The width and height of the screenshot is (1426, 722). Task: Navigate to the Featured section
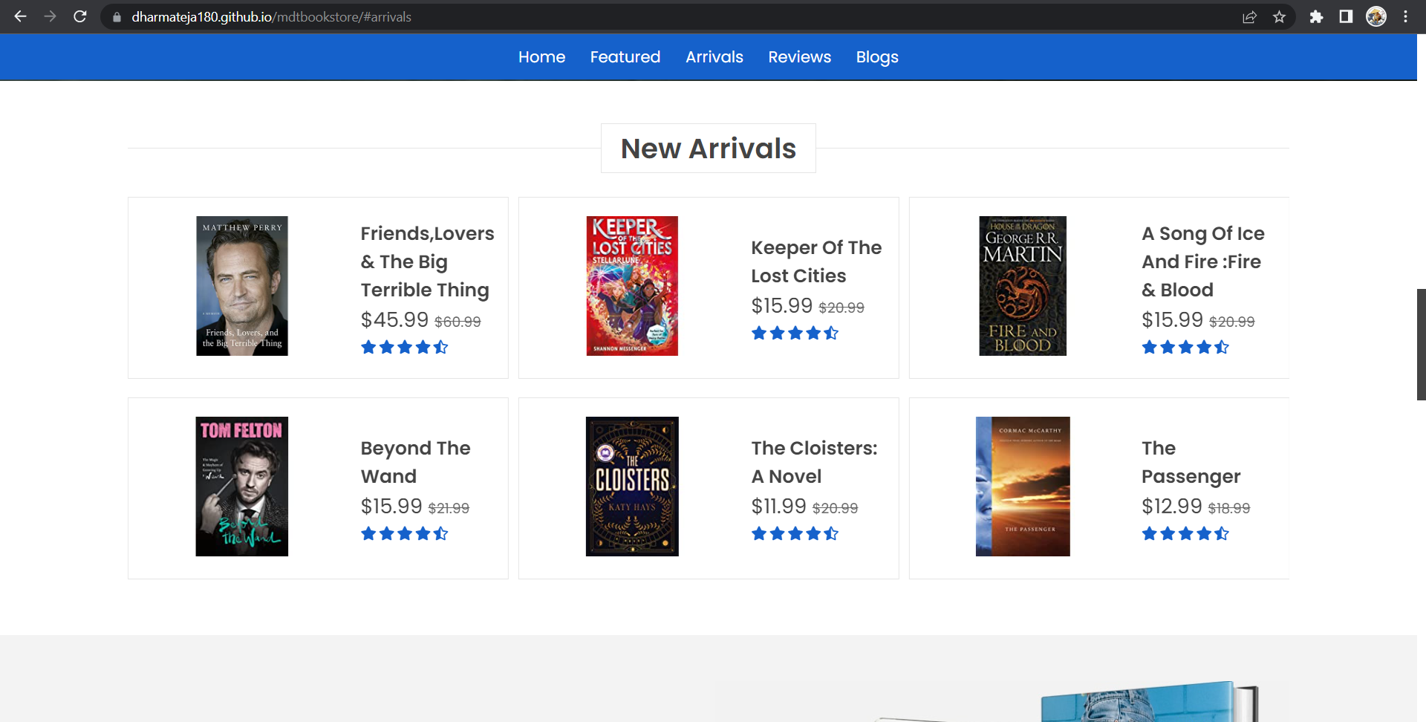pyautogui.click(x=625, y=56)
